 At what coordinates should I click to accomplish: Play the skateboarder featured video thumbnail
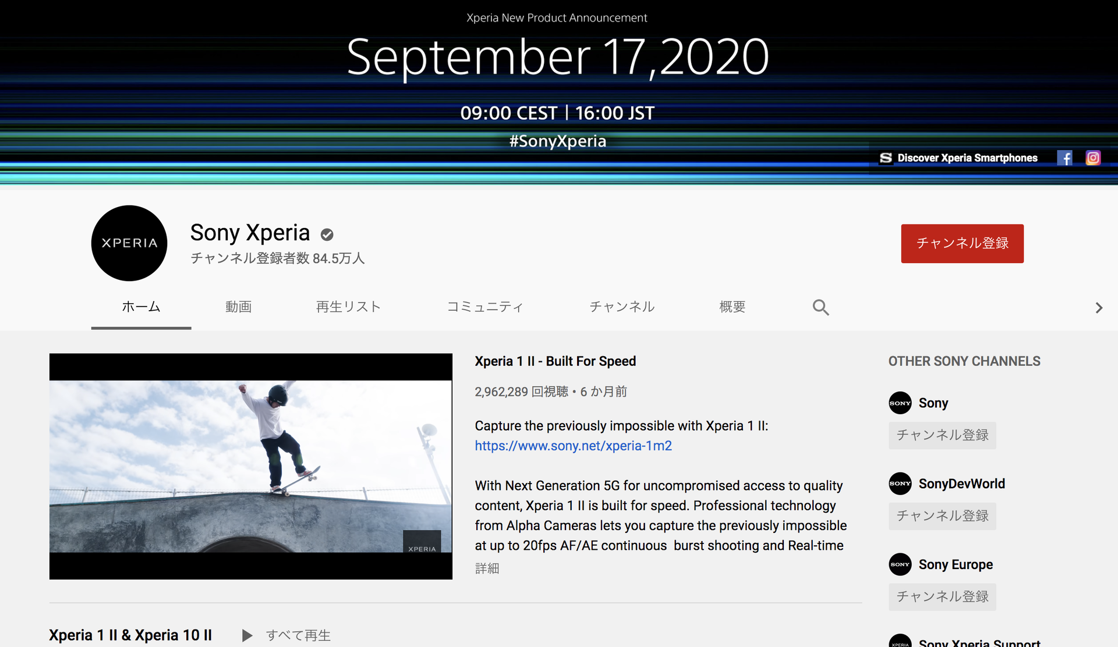click(x=251, y=466)
